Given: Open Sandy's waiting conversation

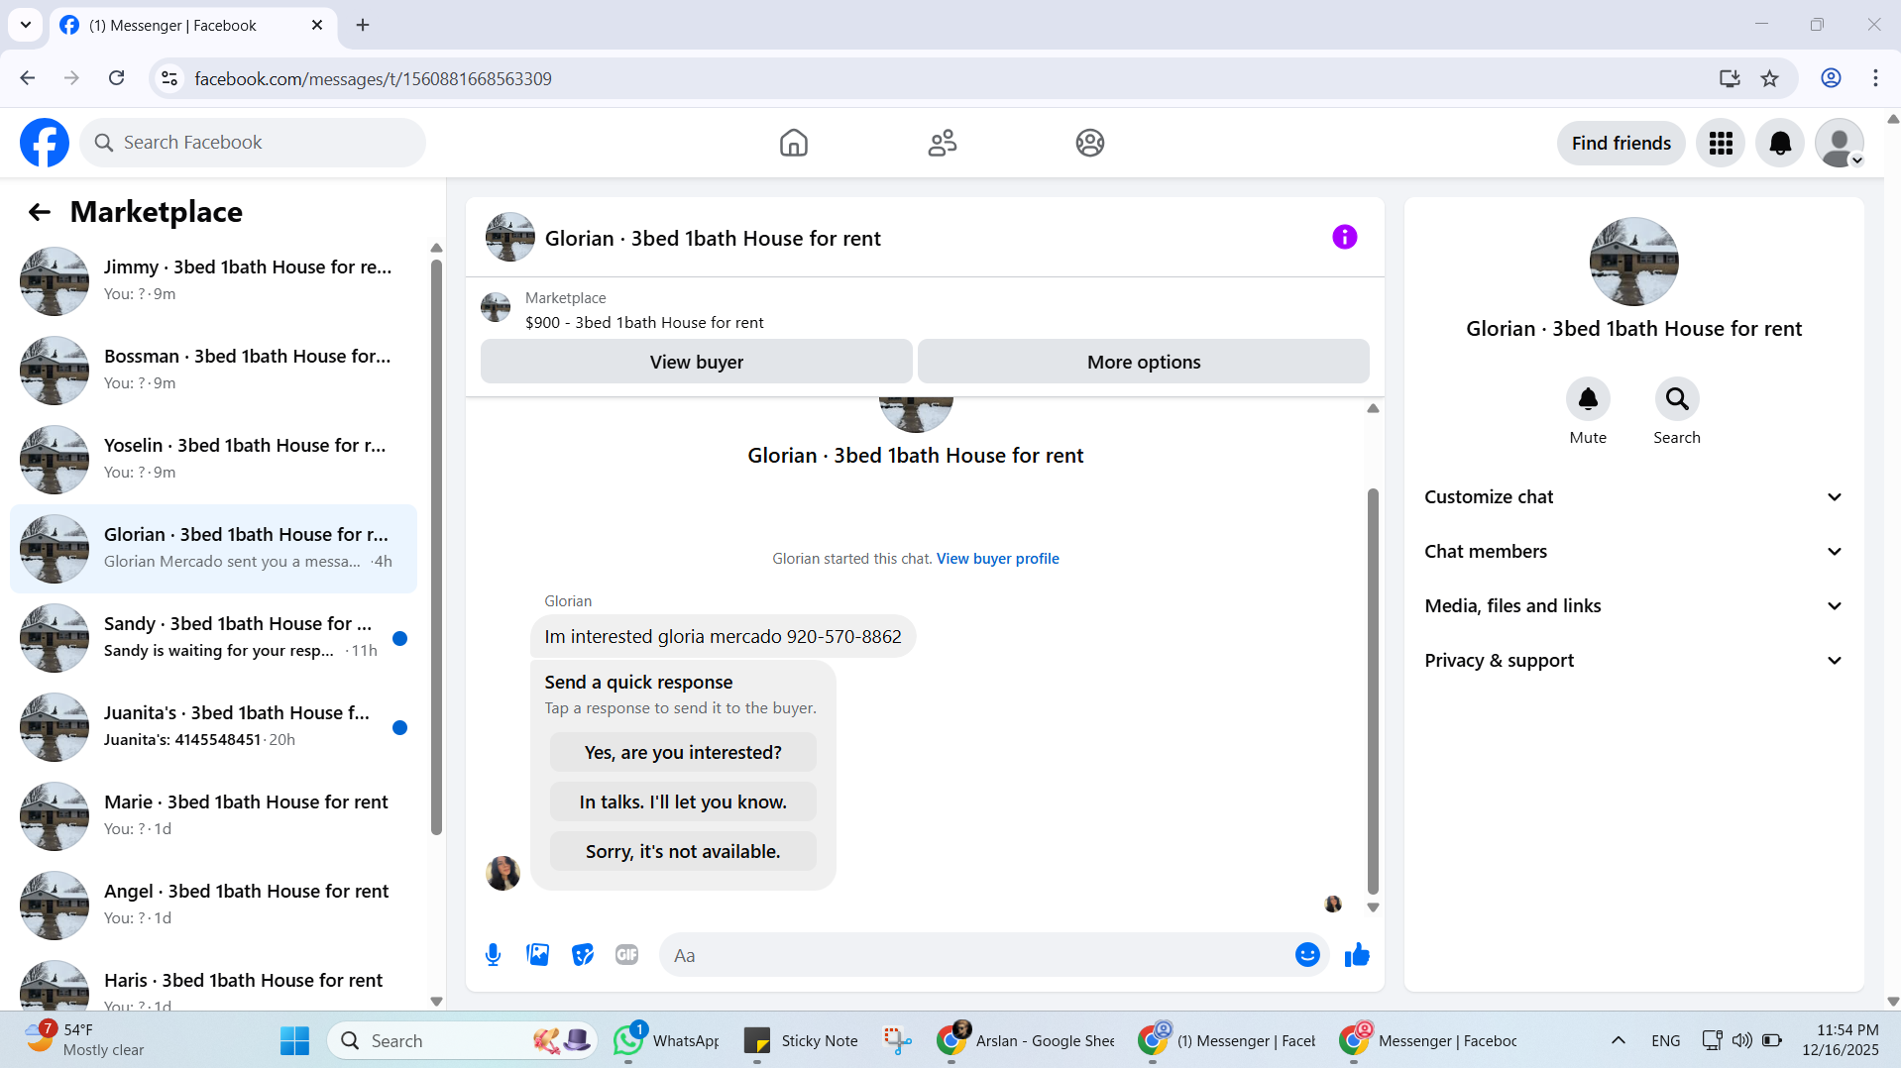Looking at the screenshot, I should point(213,637).
